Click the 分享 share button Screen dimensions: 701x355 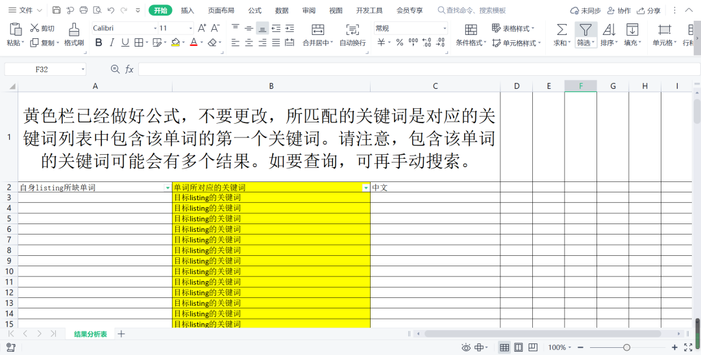(x=648, y=10)
